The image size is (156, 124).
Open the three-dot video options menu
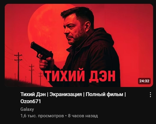(x=150, y=95)
